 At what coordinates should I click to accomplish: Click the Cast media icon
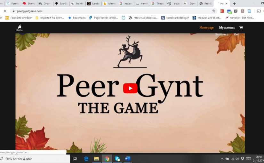(259, 11)
